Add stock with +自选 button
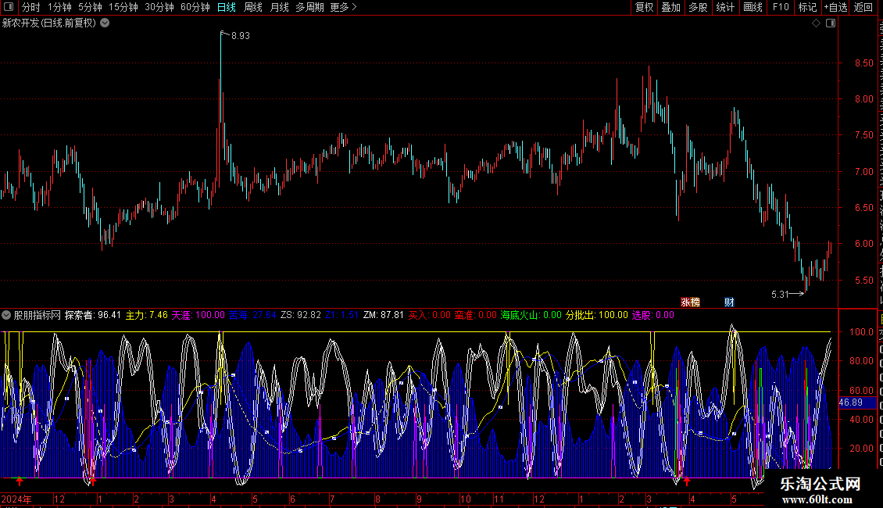This screenshot has width=883, height=508. point(835,7)
